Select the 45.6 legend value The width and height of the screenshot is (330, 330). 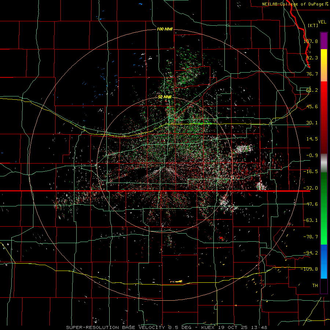pos(312,106)
